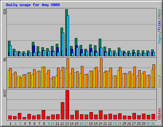Click day label 4 on x-axis

pyautogui.click(x=25, y=124)
